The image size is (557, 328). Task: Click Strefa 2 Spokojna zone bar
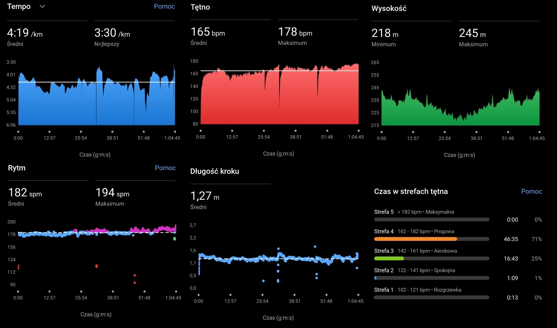(x=431, y=278)
